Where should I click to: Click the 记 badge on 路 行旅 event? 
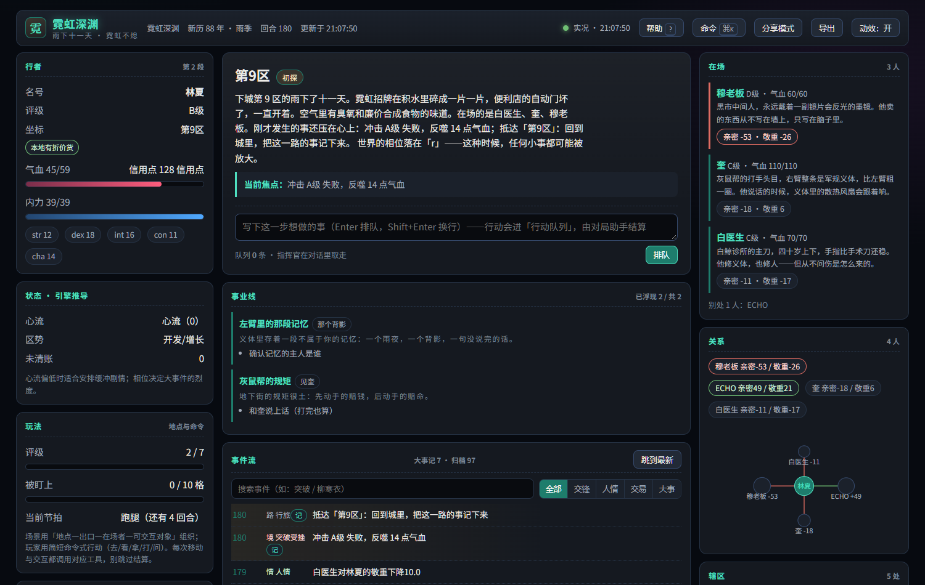click(299, 515)
